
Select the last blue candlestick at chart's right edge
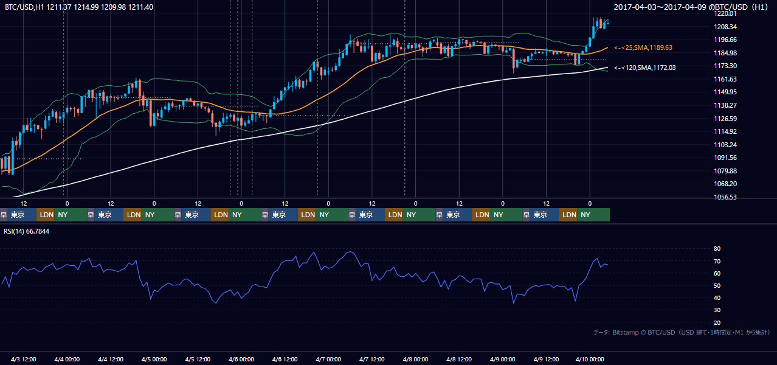604,24
